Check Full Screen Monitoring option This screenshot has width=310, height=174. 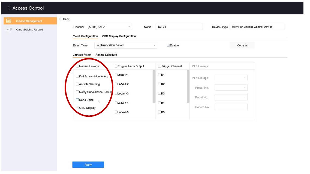[x=77, y=77]
